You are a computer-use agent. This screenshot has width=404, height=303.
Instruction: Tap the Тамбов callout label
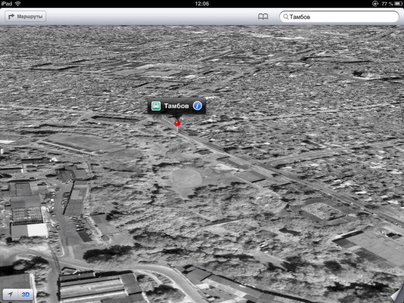(176, 106)
